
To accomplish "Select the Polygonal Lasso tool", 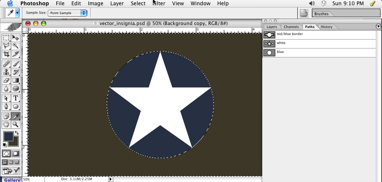I will pos(6,46).
